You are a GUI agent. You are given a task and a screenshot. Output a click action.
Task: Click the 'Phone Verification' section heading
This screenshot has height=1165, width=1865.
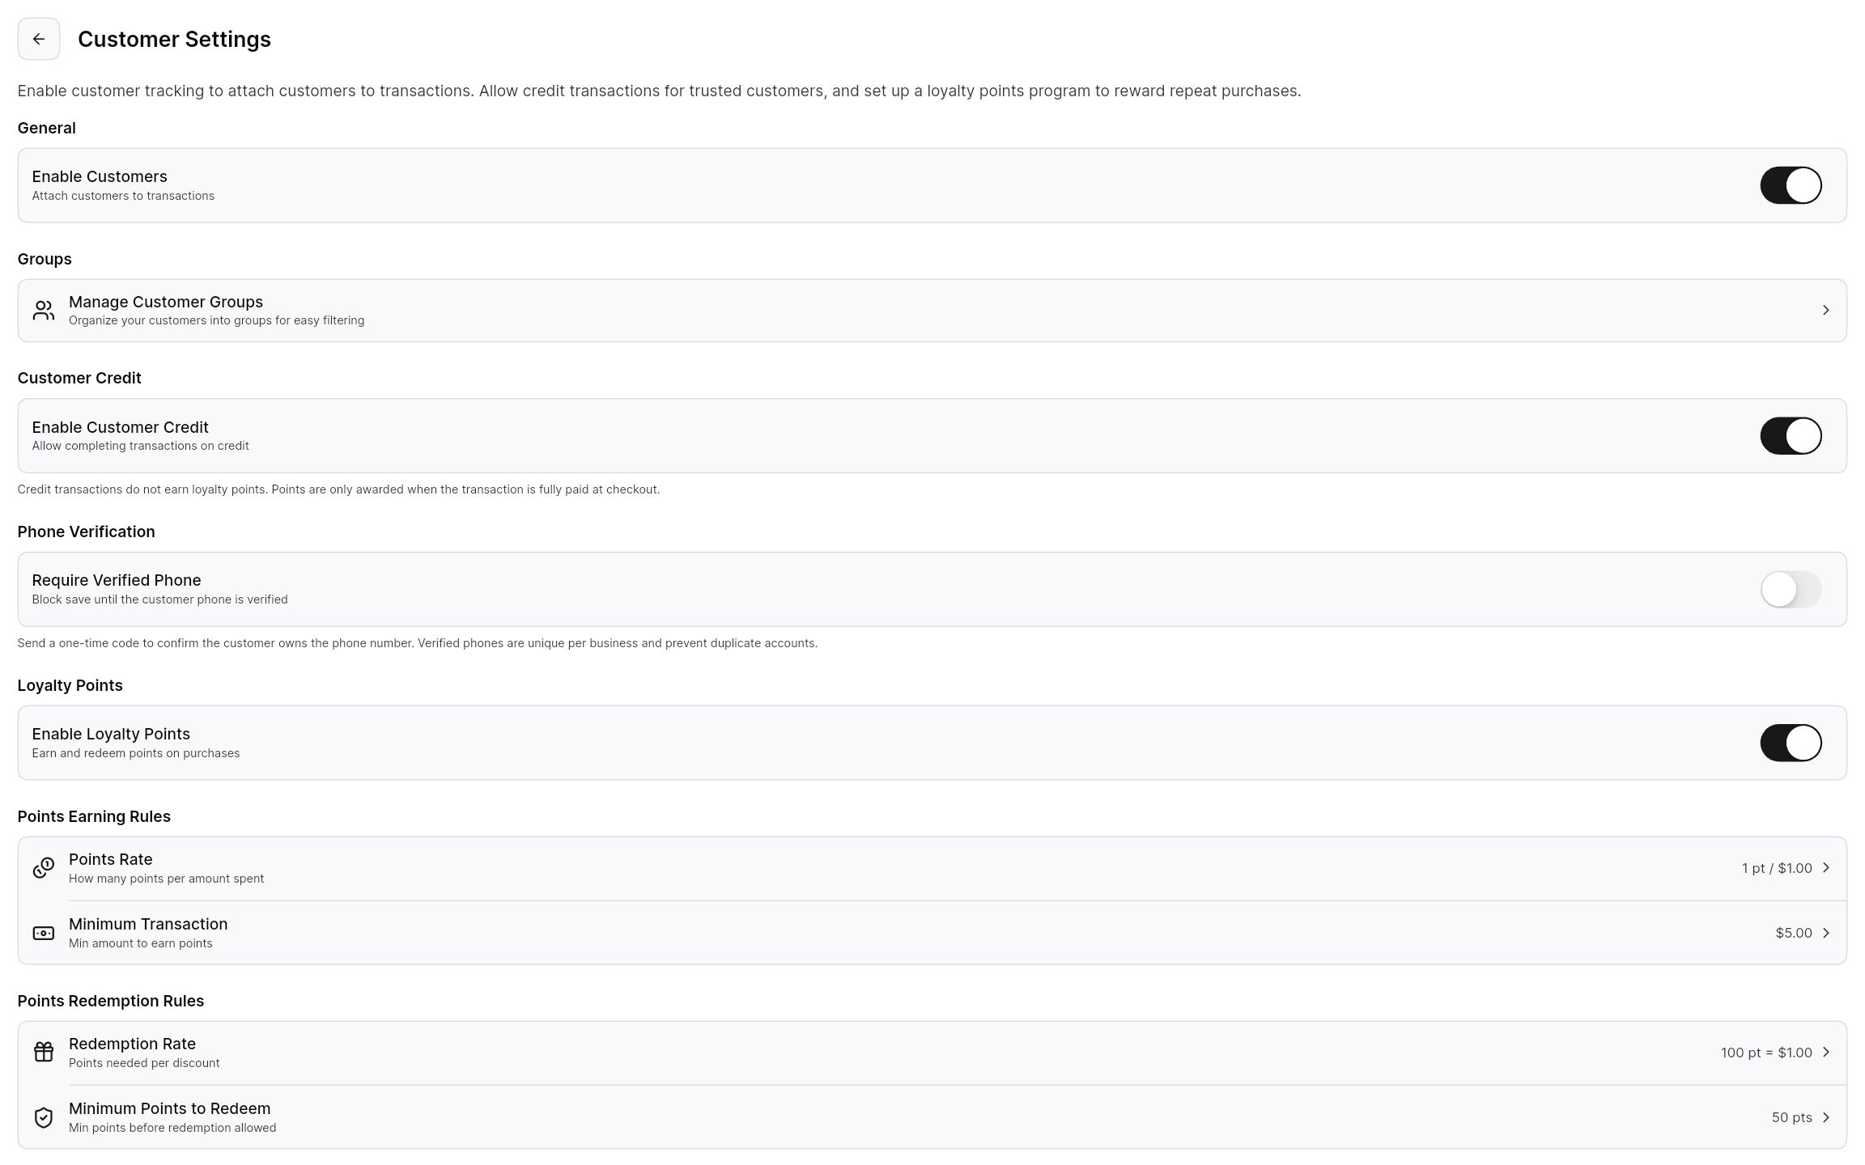click(86, 532)
